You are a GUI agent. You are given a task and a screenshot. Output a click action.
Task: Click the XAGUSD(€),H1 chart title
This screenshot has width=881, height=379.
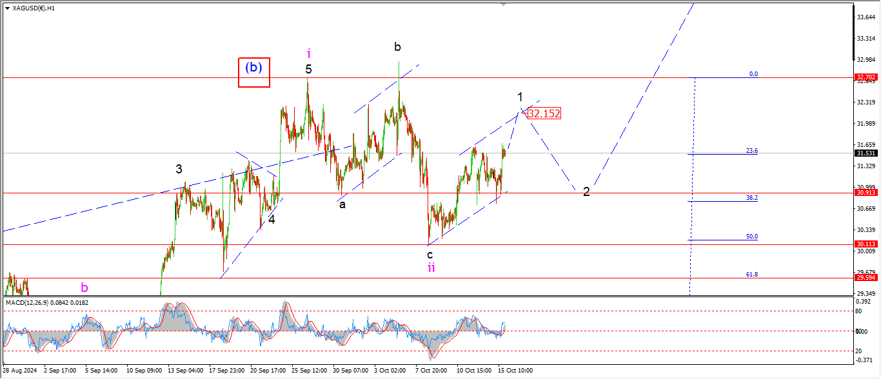coord(34,8)
